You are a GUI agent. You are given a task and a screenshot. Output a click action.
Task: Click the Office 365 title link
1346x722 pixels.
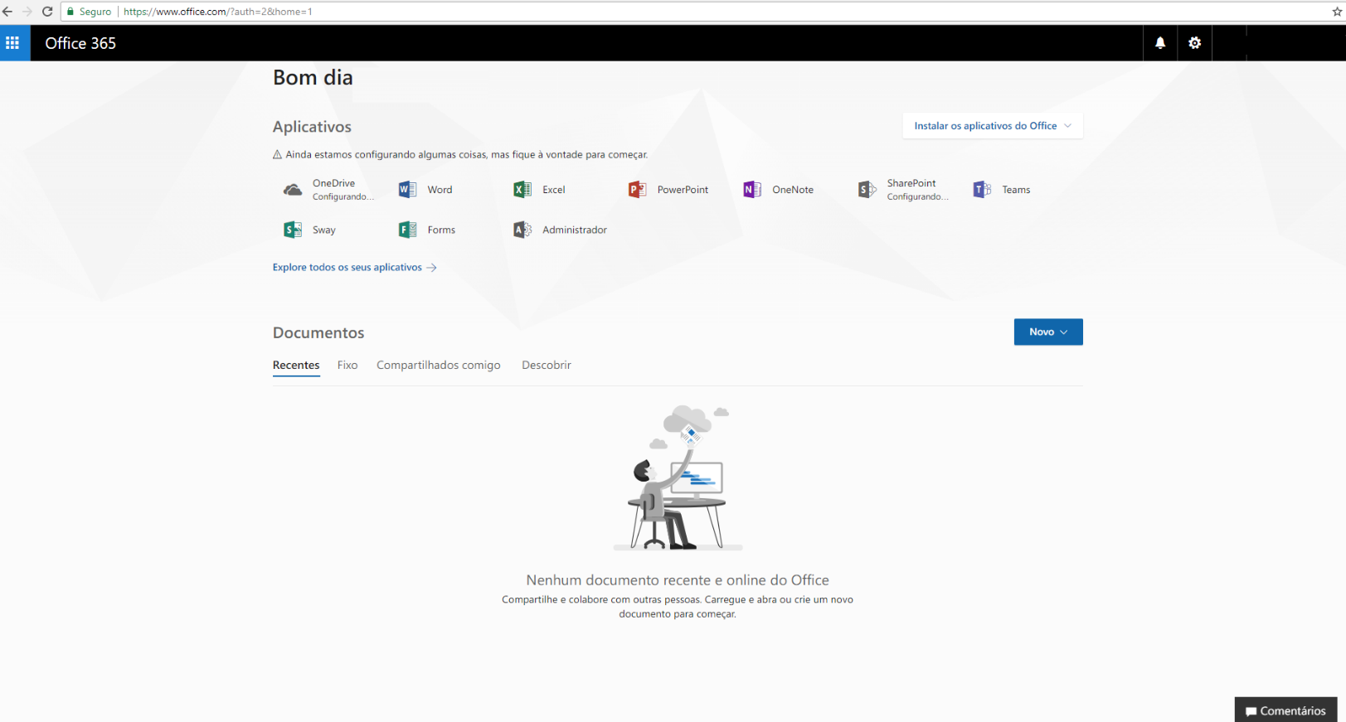coord(80,43)
